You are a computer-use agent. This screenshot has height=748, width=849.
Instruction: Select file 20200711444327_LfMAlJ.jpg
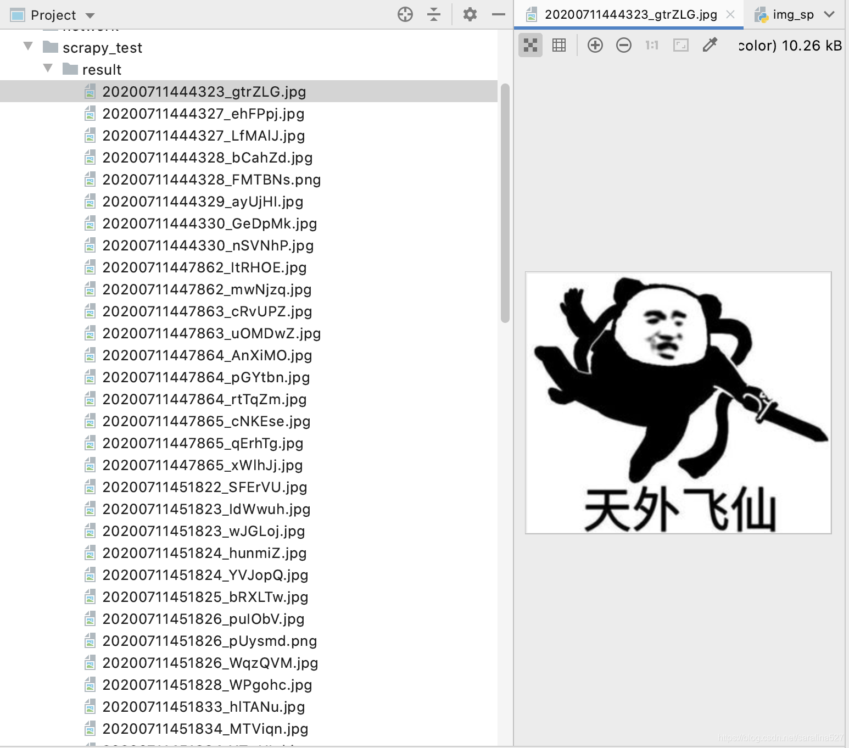204,135
